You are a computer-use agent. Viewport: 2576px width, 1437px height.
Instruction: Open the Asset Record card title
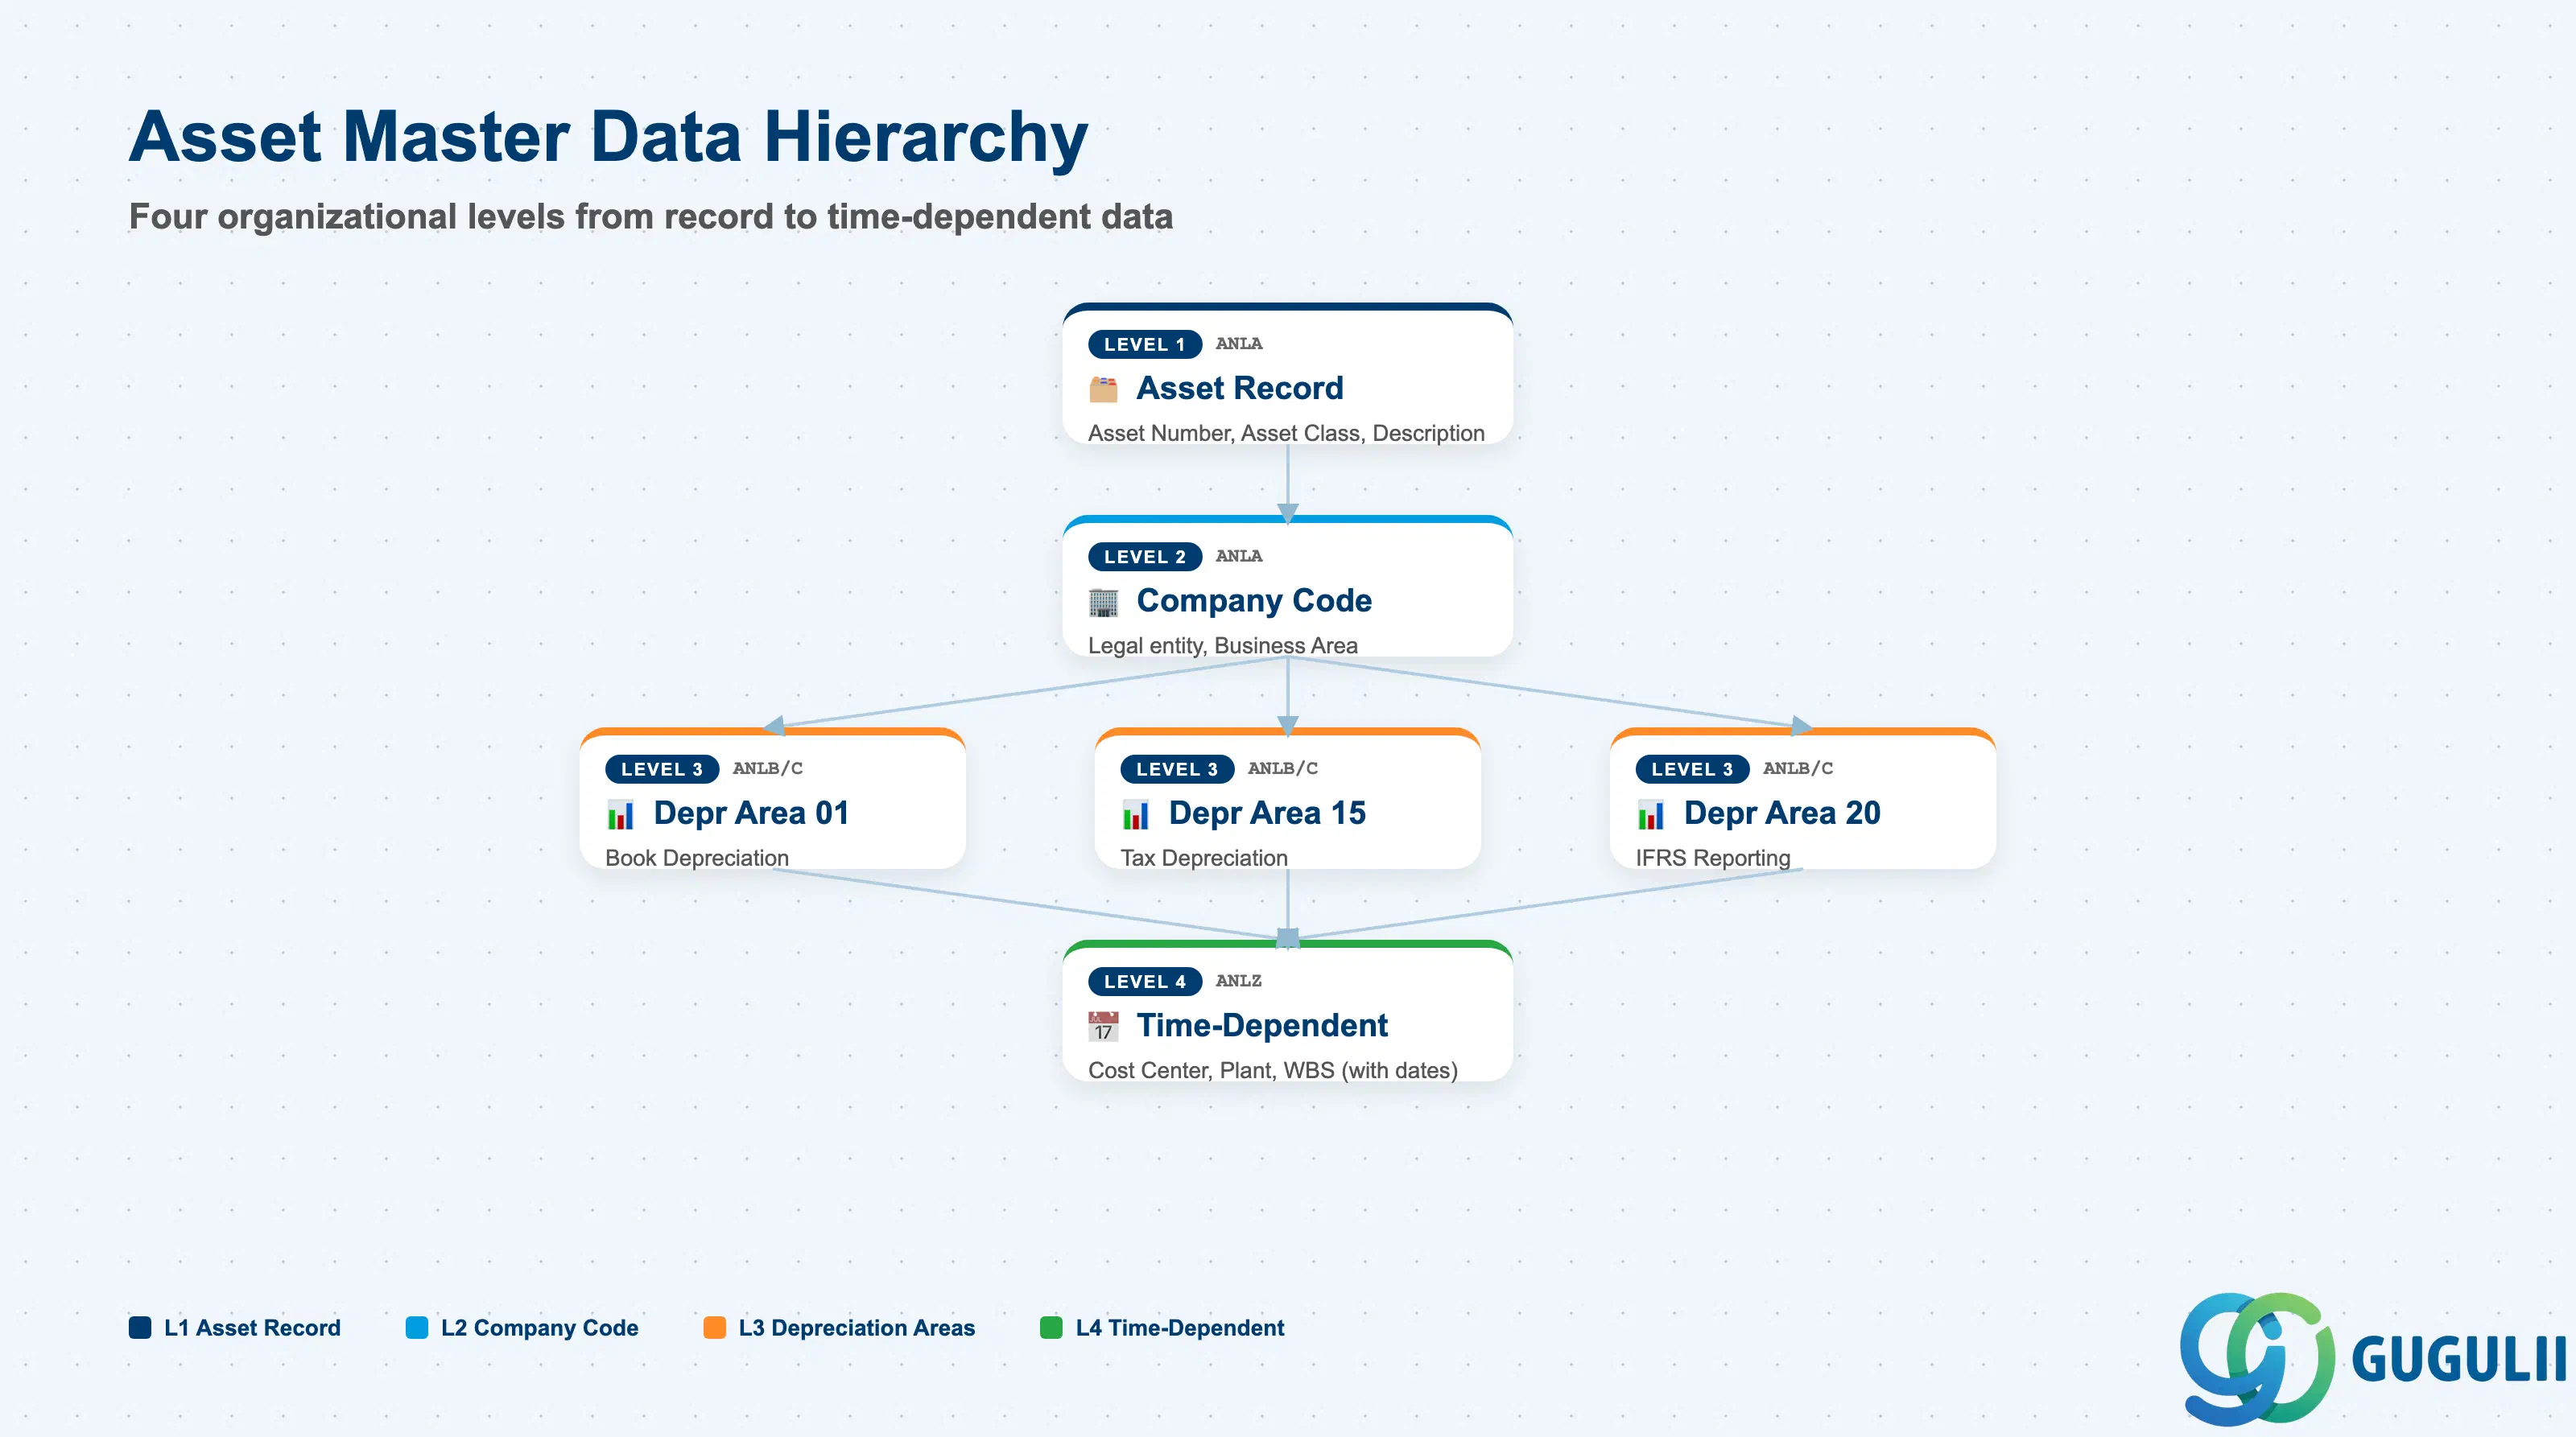click(1239, 388)
